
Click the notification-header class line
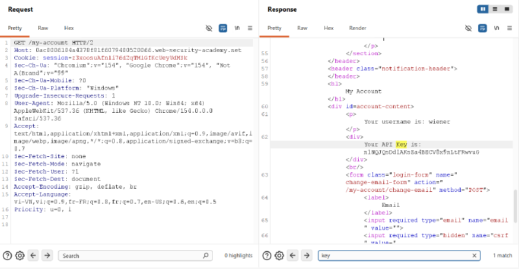coord(392,69)
